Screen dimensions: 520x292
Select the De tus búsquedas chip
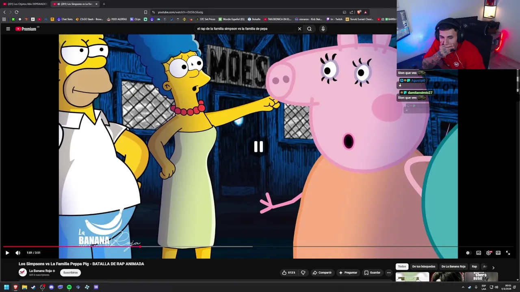(424, 266)
